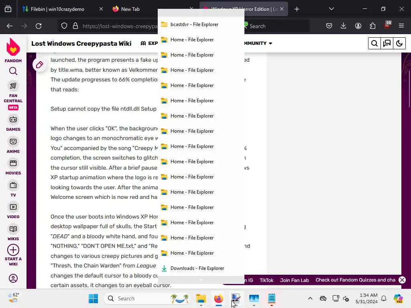Toggle dark mode moon icon

[399, 43]
